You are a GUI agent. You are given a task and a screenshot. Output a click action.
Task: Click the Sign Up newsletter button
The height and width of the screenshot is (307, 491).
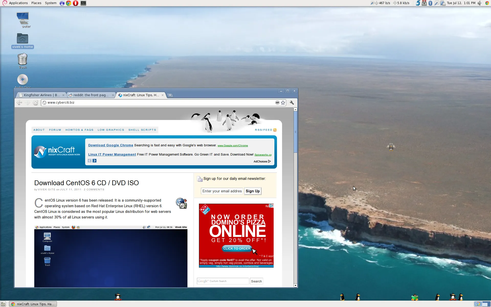pyautogui.click(x=253, y=191)
